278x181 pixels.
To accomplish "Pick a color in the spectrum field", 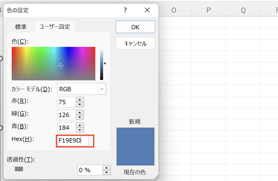I will (x=53, y=64).
